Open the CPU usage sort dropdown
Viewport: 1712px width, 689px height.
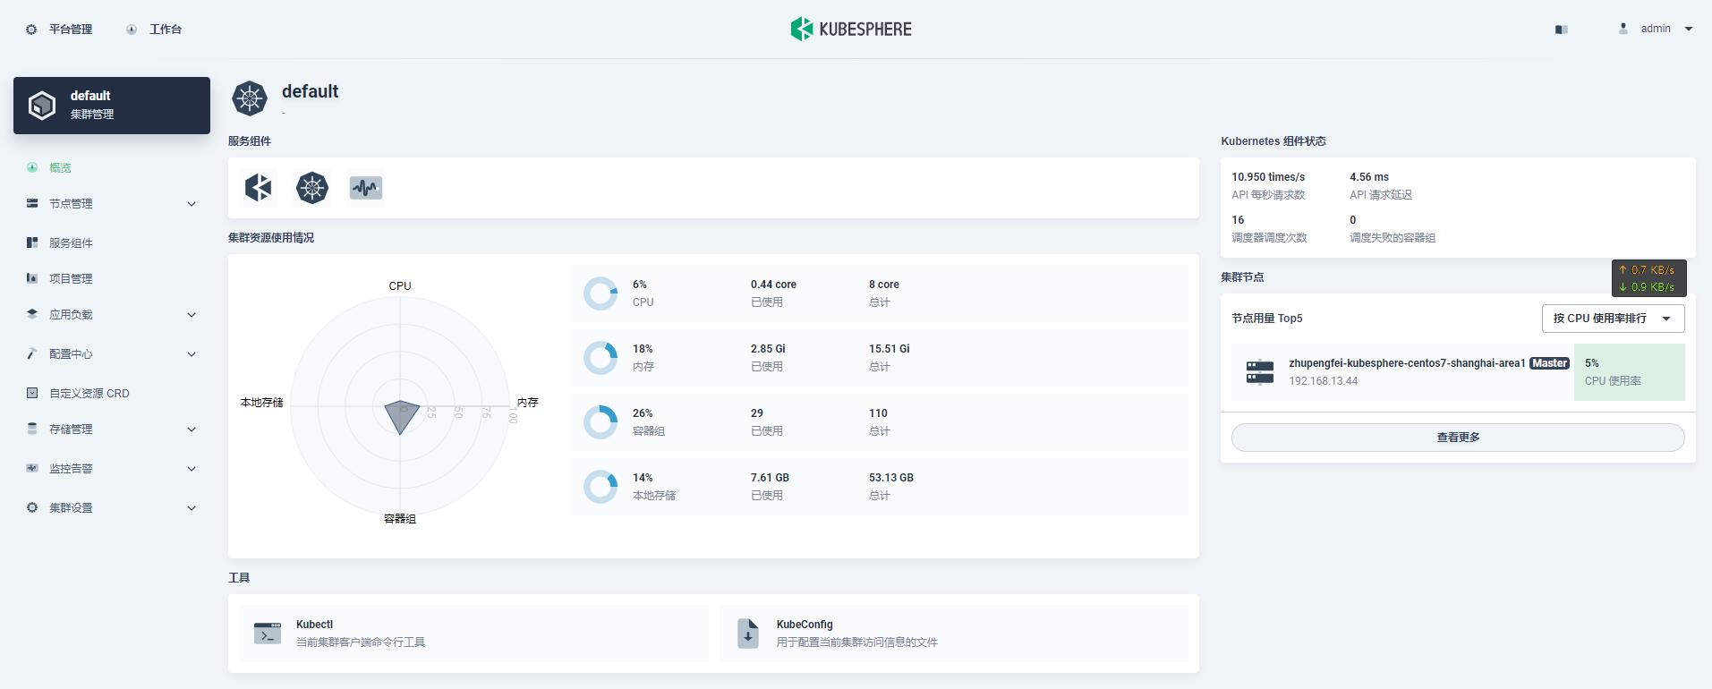[1613, 319]
